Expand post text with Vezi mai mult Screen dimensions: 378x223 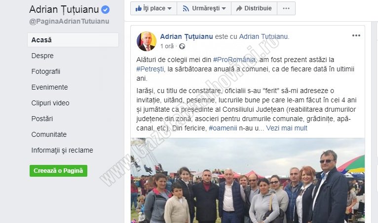[x=287, y=128]
